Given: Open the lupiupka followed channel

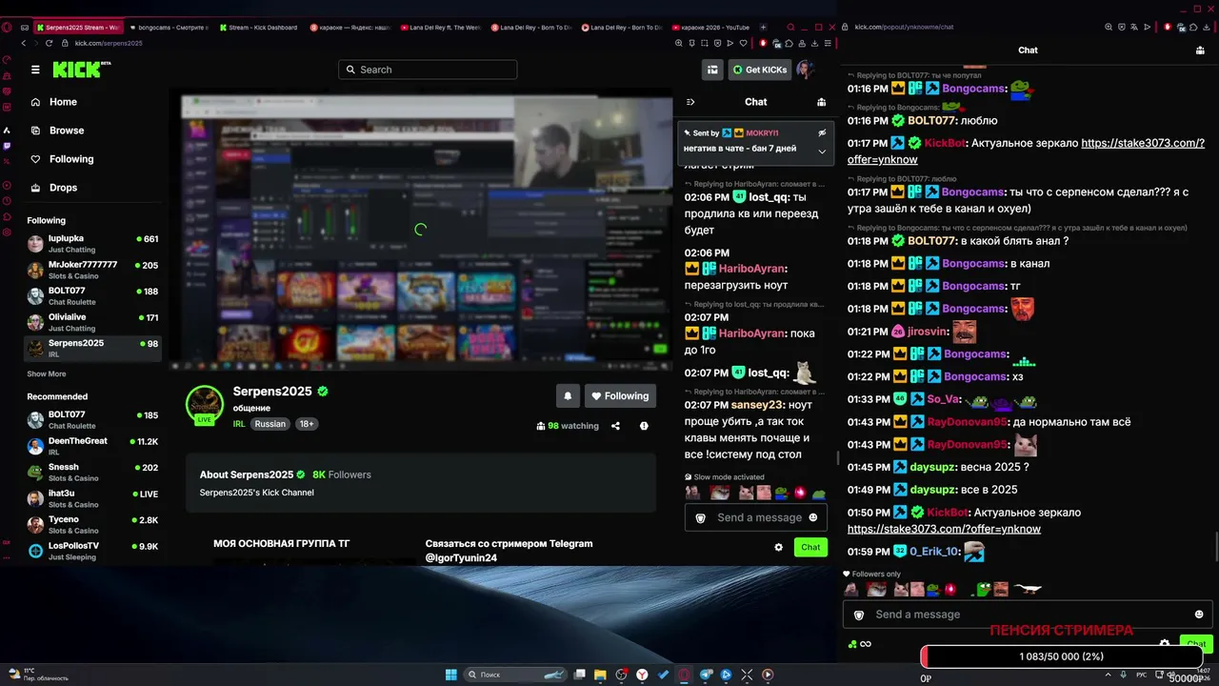Looking at the screenshot, I should tap(92, 244).
